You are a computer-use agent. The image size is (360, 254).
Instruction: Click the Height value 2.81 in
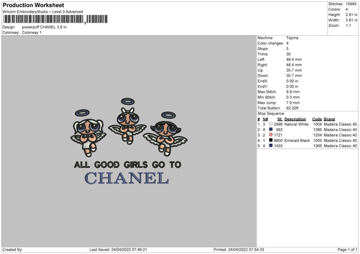(351, 14)
